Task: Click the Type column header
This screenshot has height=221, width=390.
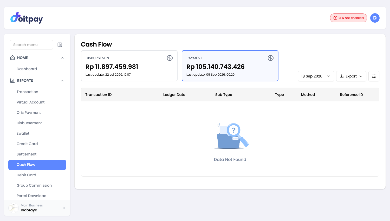Action: [279, 95]
